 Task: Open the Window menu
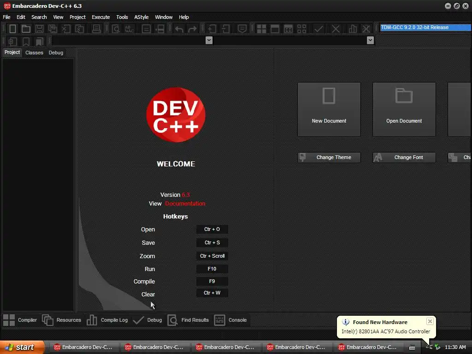164,17
